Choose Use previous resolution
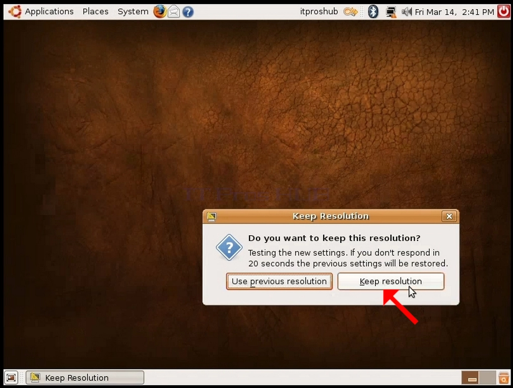The width and height of the screenshot is (513, 388). click(x=279, y=281)
